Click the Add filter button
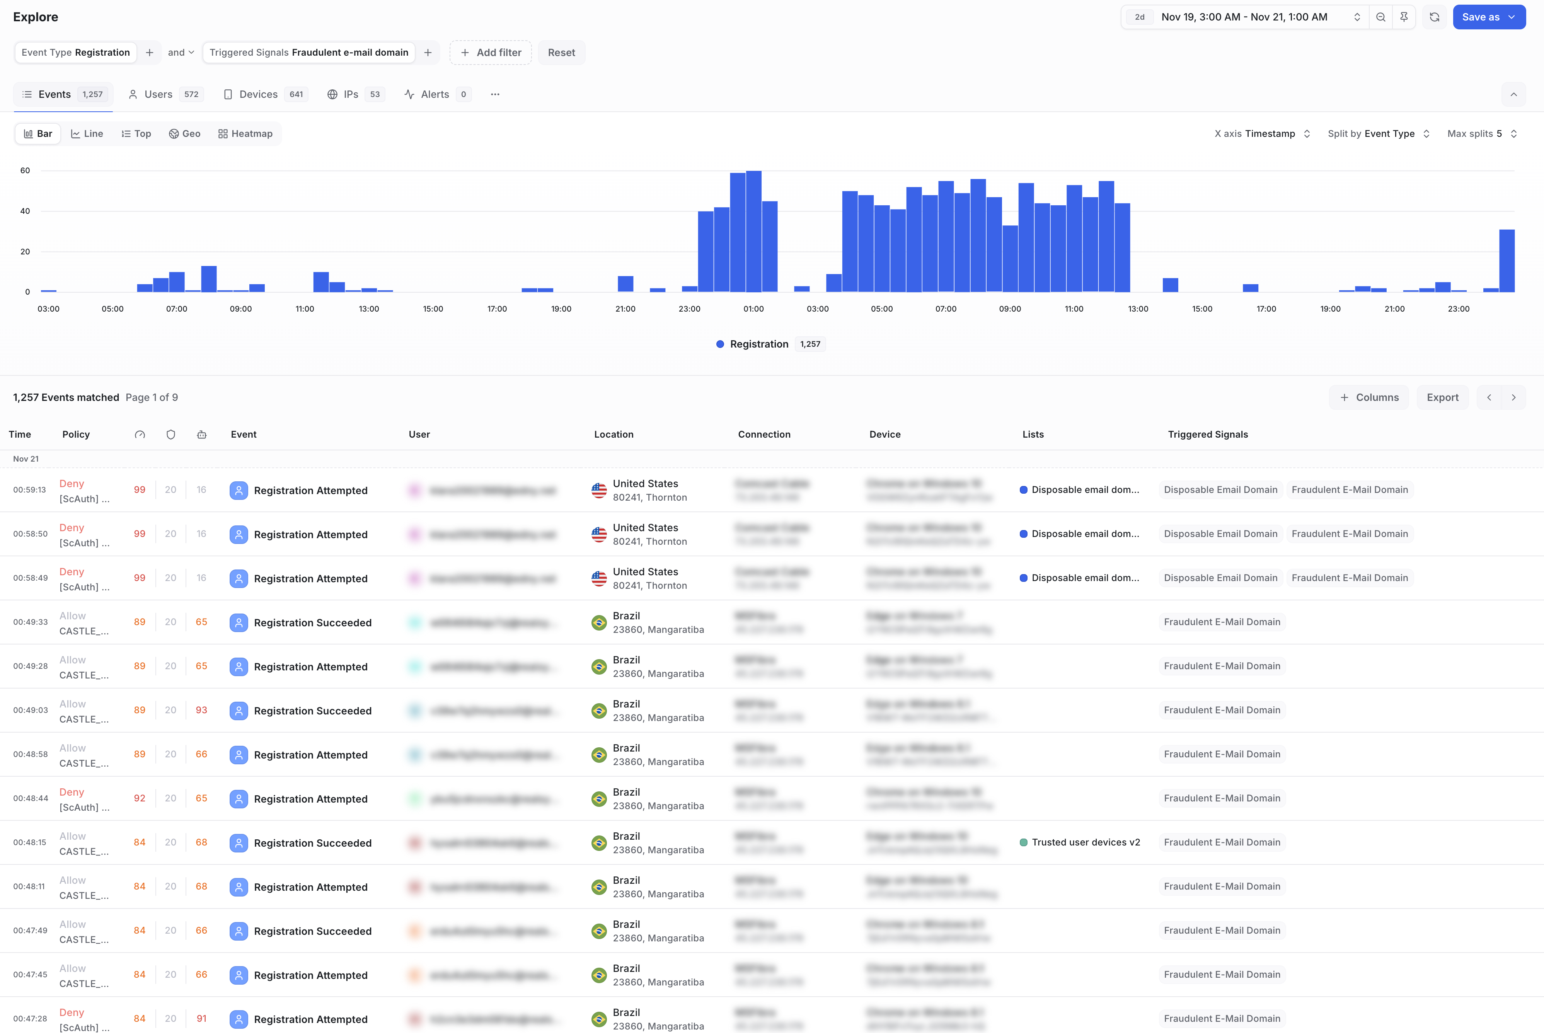Image resolution: width=1544 pixels, height=1033 pixels. [x=491, y=53]
